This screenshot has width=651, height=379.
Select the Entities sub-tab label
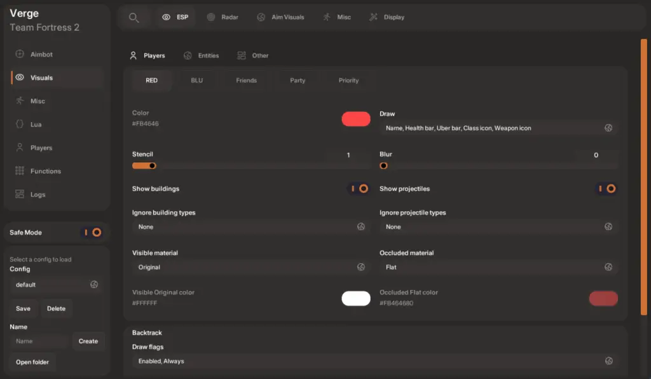coord(209,55)
